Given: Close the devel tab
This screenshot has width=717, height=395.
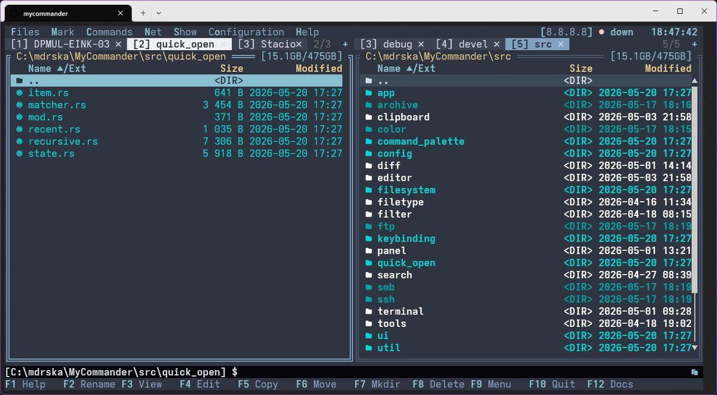Looking at the screenshot, I should point(497,44).
